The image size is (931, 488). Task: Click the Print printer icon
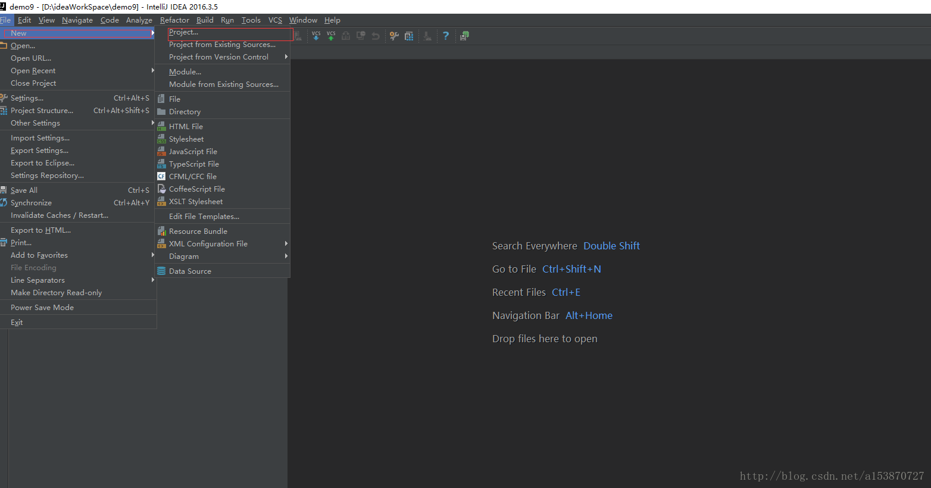coord(4,242)
